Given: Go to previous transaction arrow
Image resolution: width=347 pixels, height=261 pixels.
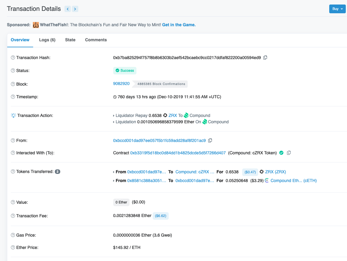Looking at the screenshot, I should point(67,9).
